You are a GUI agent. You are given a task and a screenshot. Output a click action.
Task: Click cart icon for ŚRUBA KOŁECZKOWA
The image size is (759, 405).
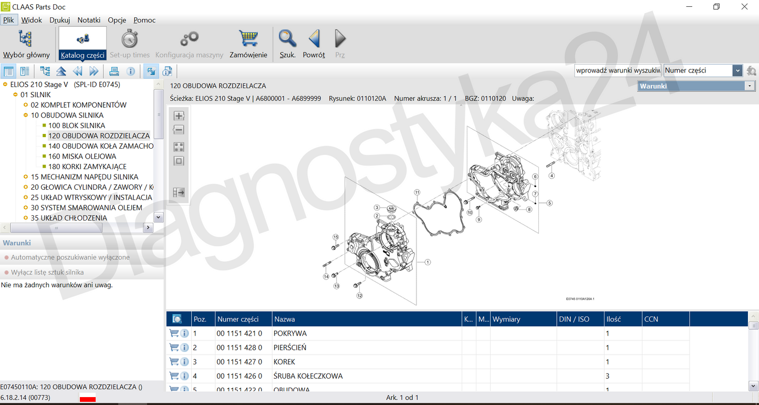tap(174, 376)
